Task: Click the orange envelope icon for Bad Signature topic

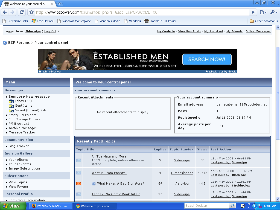Action: click(79, 183)
